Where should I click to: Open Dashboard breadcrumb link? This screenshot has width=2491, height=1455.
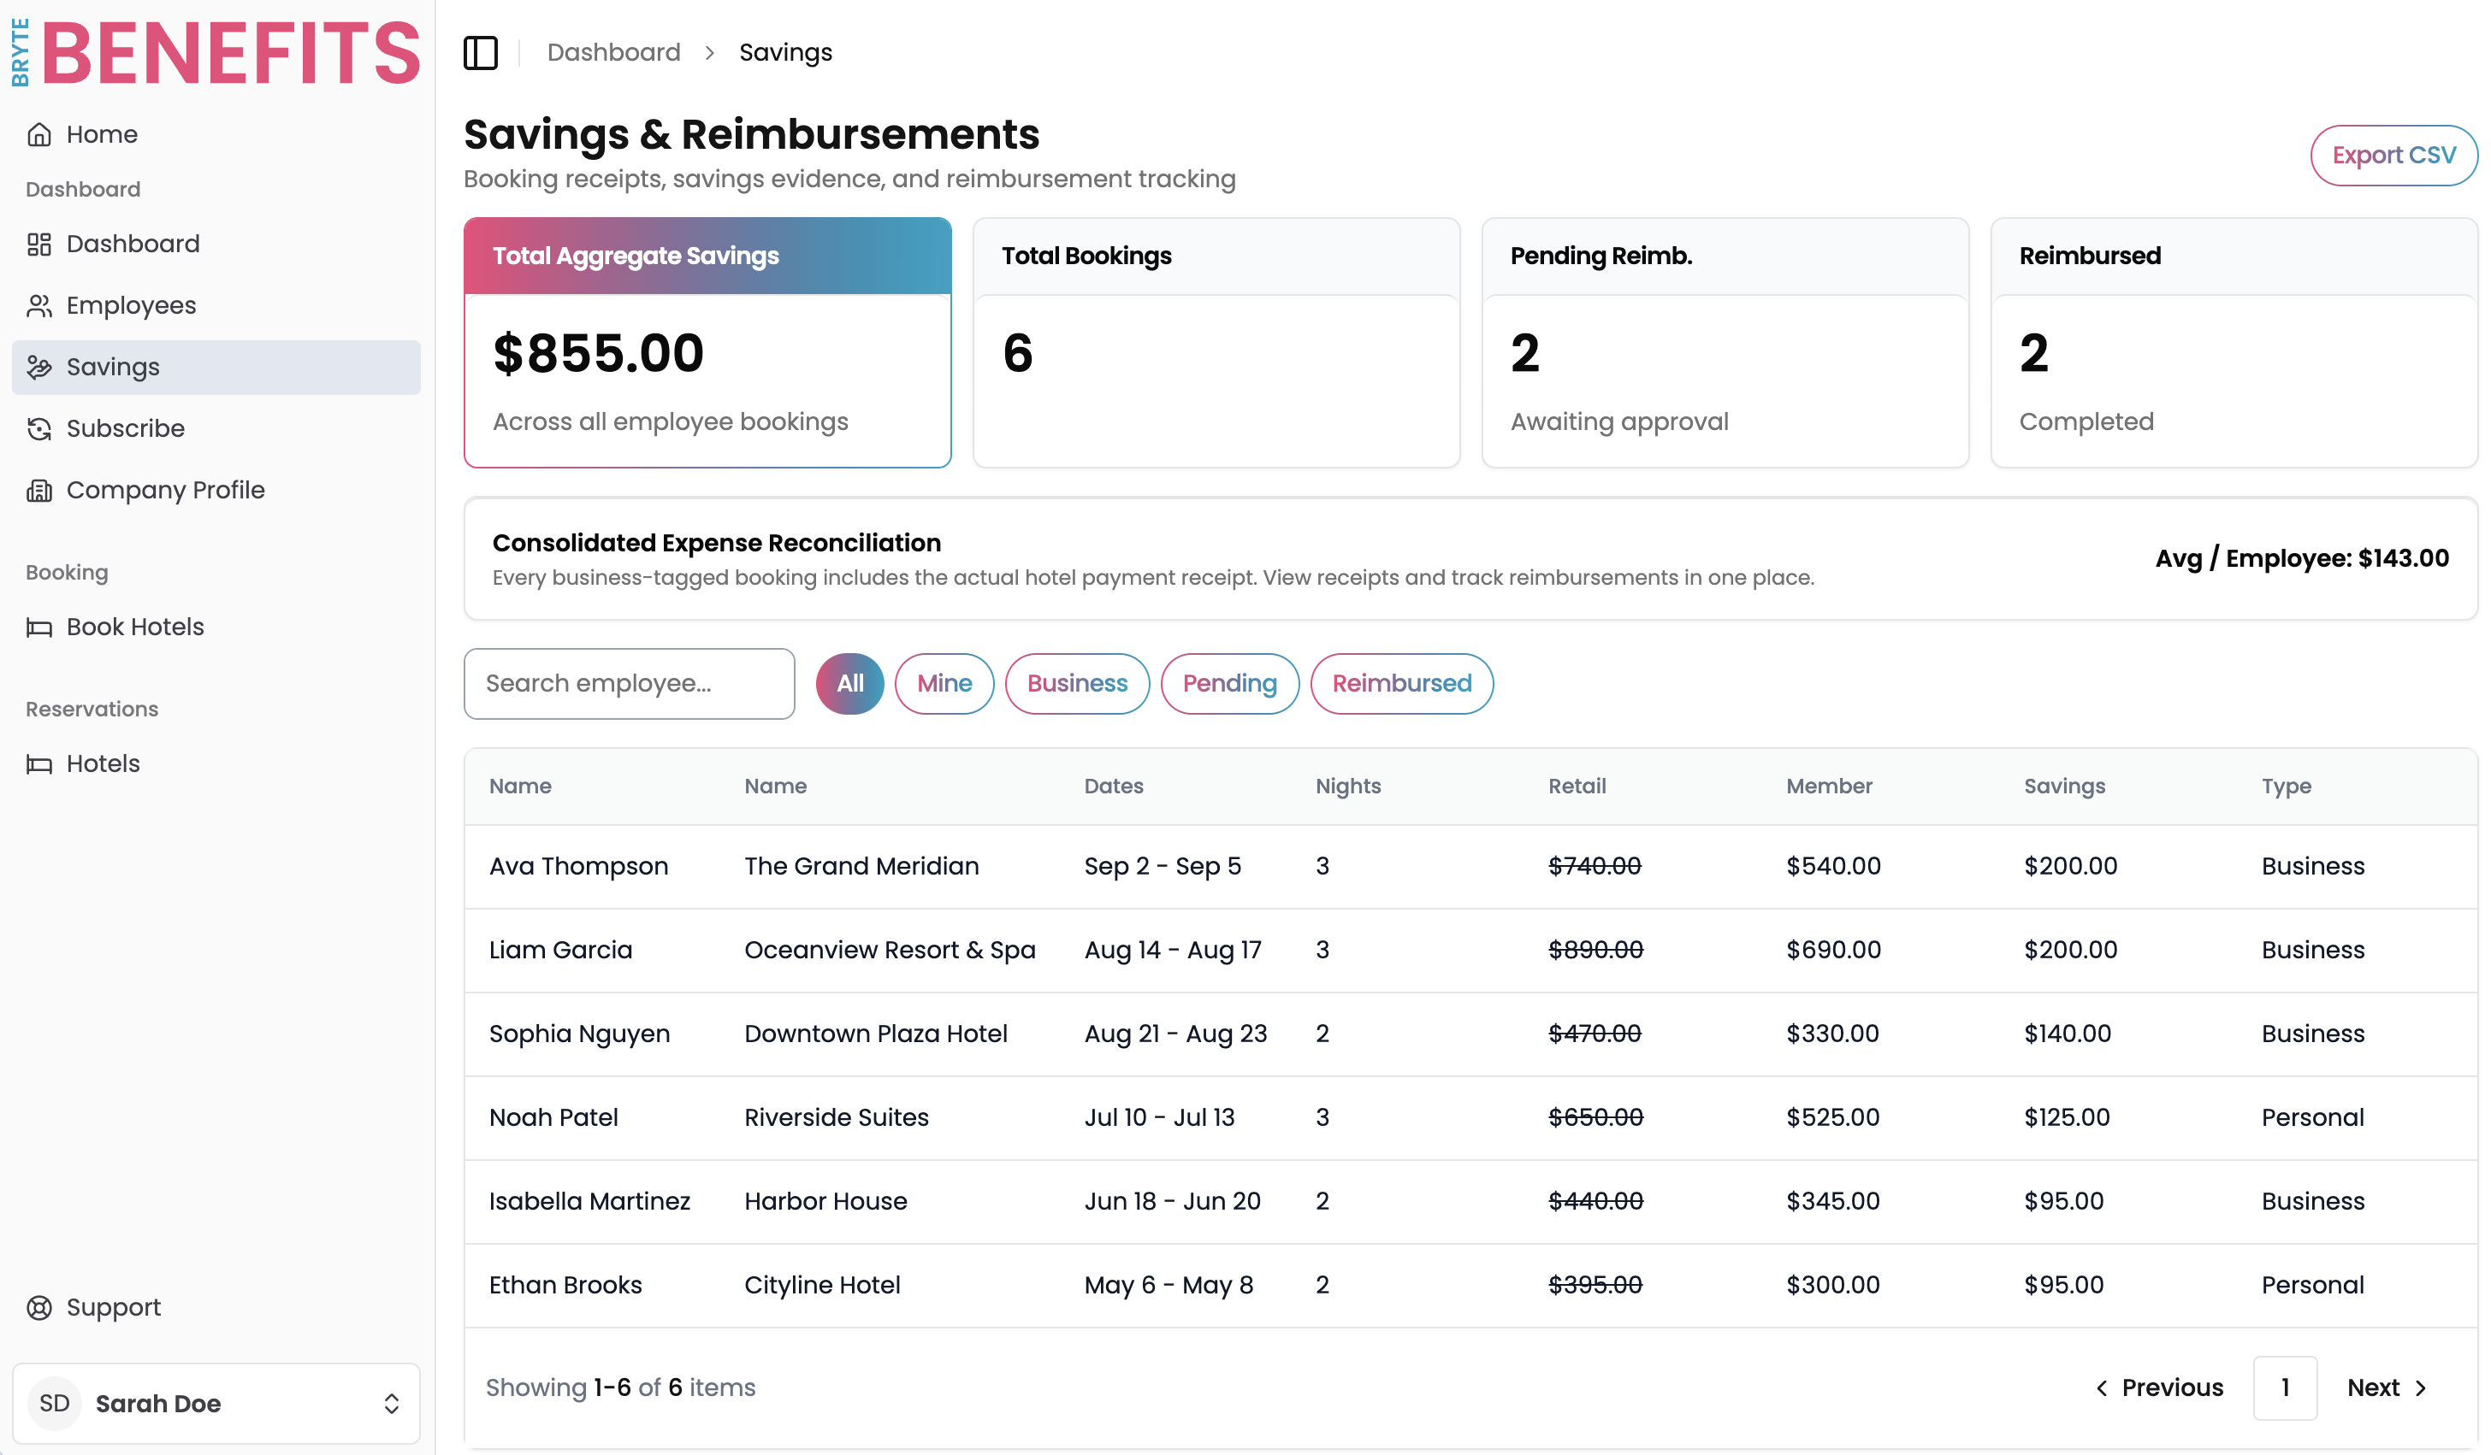click(x=614, y=52)
